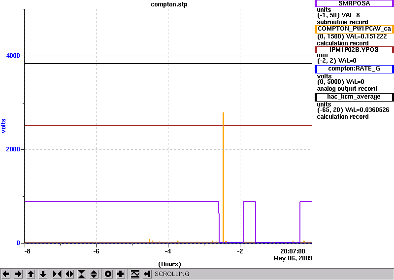Zoom out horizontally on the time axis

(x=69, y=274)
